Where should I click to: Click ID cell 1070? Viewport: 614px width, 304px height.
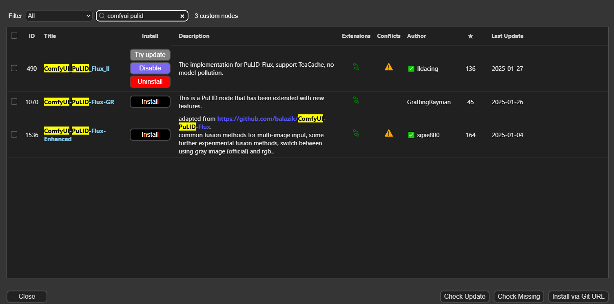click(32, 102)
